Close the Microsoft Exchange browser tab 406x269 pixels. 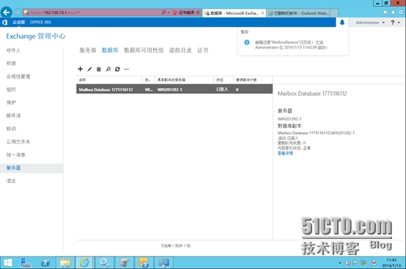262,13
